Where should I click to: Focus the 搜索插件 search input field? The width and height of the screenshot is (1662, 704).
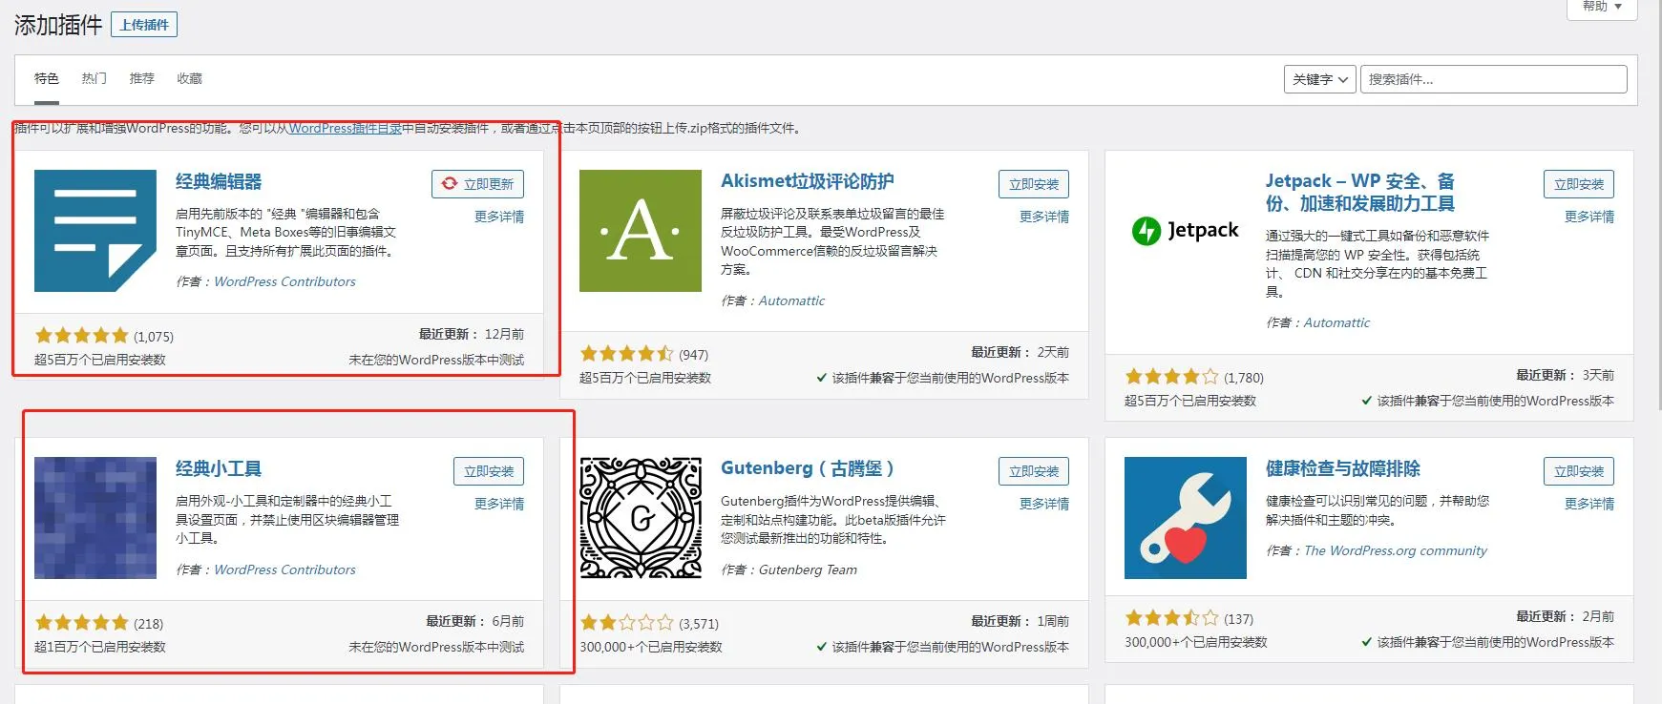1493,79
